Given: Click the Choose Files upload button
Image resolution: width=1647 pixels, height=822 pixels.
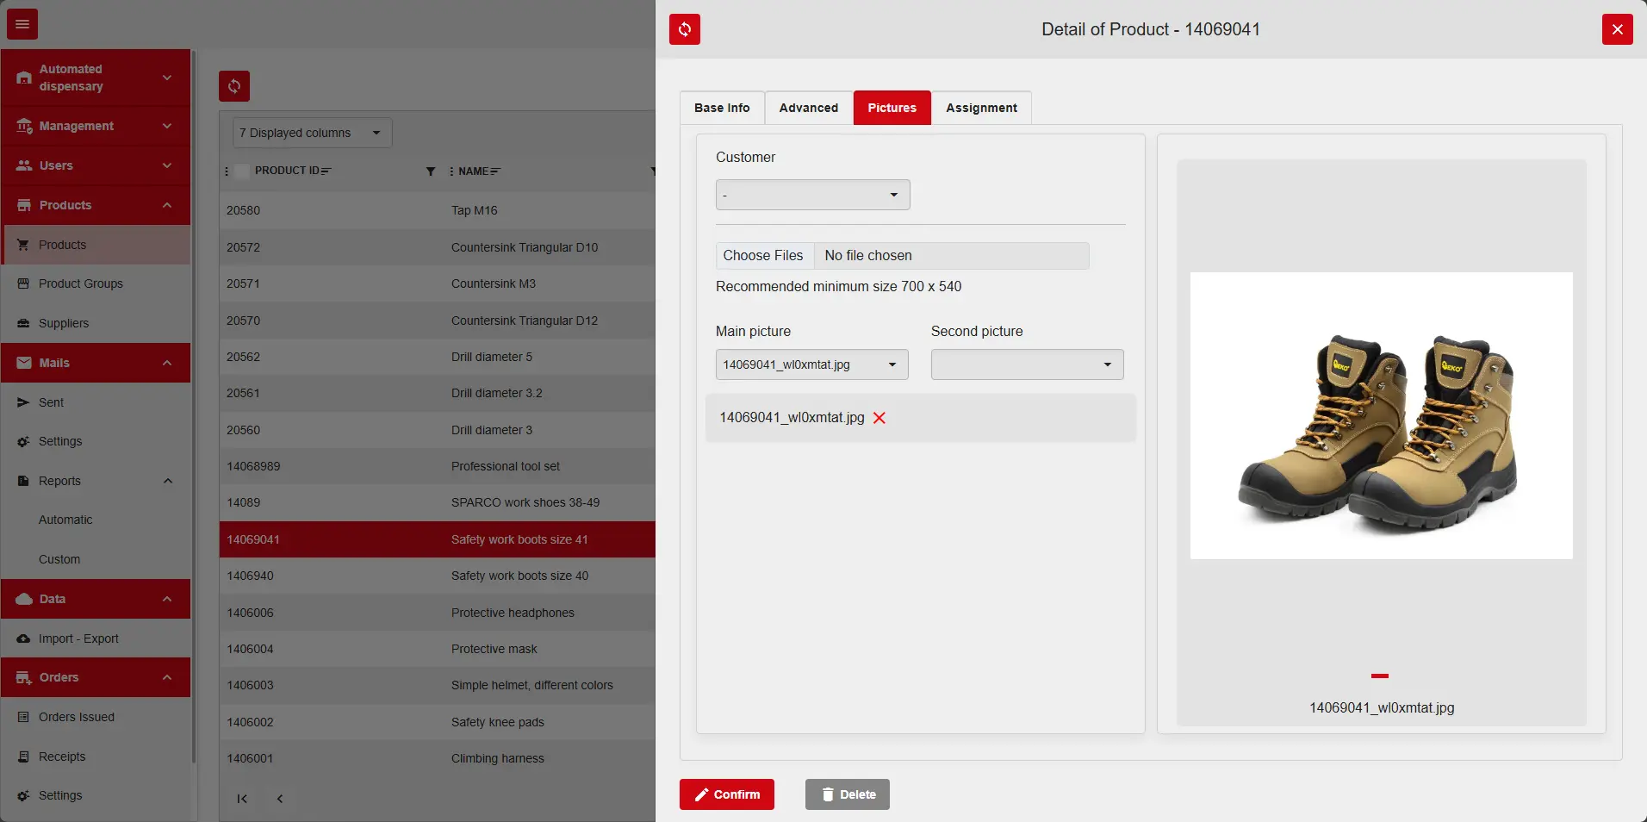Looking at the screenshot, I should click(764, 256).
